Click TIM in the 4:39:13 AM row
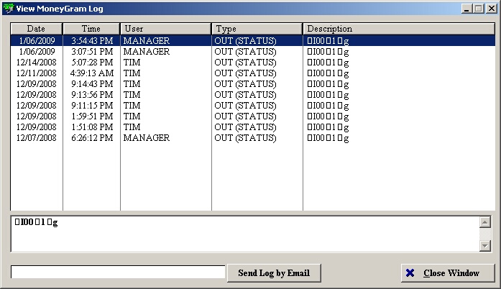Viewport: 501px width, 289px height. 132,73
